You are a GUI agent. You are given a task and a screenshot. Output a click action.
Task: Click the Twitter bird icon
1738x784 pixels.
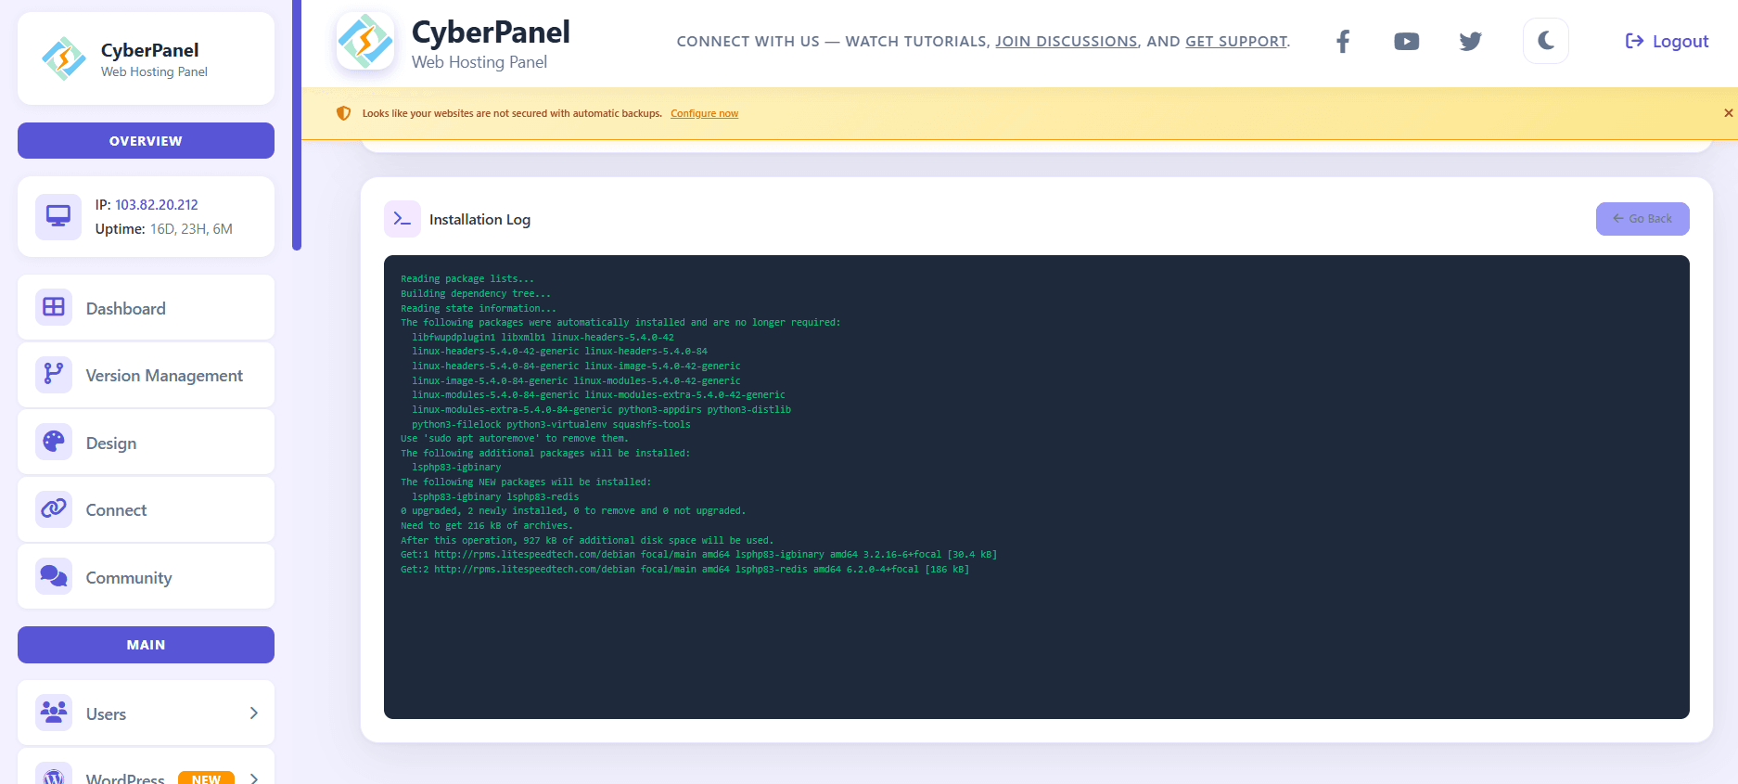pos(1470,41)
